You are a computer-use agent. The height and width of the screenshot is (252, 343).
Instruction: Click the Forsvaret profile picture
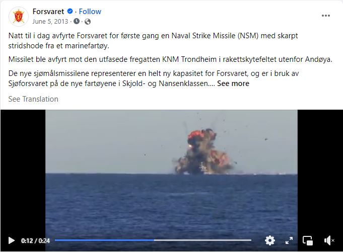click(x=18, y=17)
